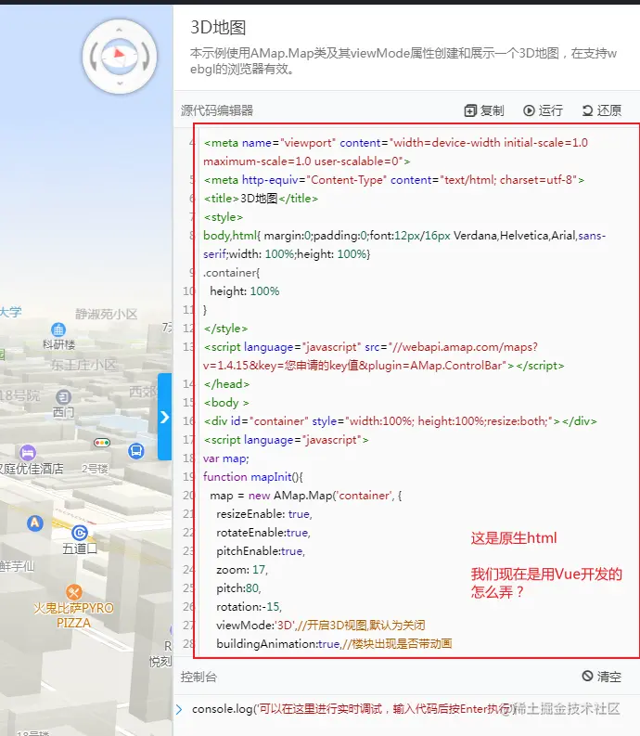Click the 西门 gate marker icon
This screenshot has height=736, width=640.
pyautogui.click(x=63, y=395)
